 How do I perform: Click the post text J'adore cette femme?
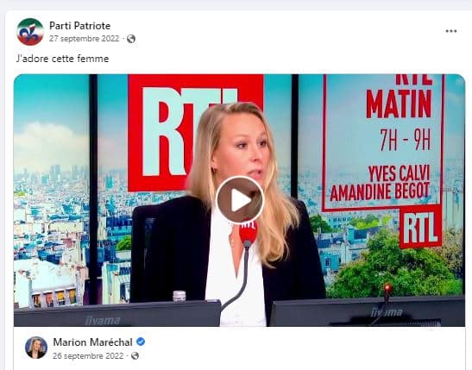(x=63, y=59)
